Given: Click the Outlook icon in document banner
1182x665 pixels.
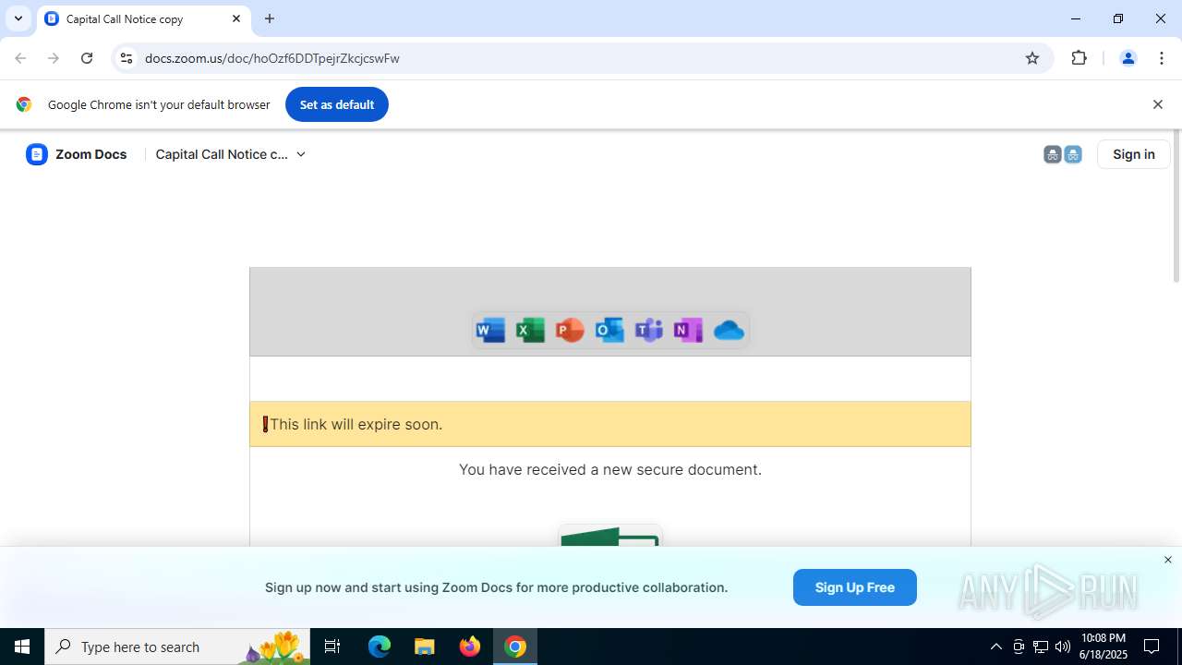Looking at the screenshot, I should 609,330.
